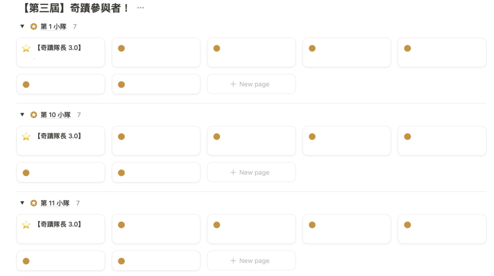The width and height of the screenshot is (494, 276).
Task: Add a New page in 第 10 小隊
Action: (x=251, y=172)
